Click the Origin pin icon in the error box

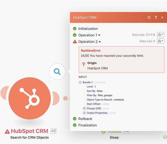coord(83,64)
